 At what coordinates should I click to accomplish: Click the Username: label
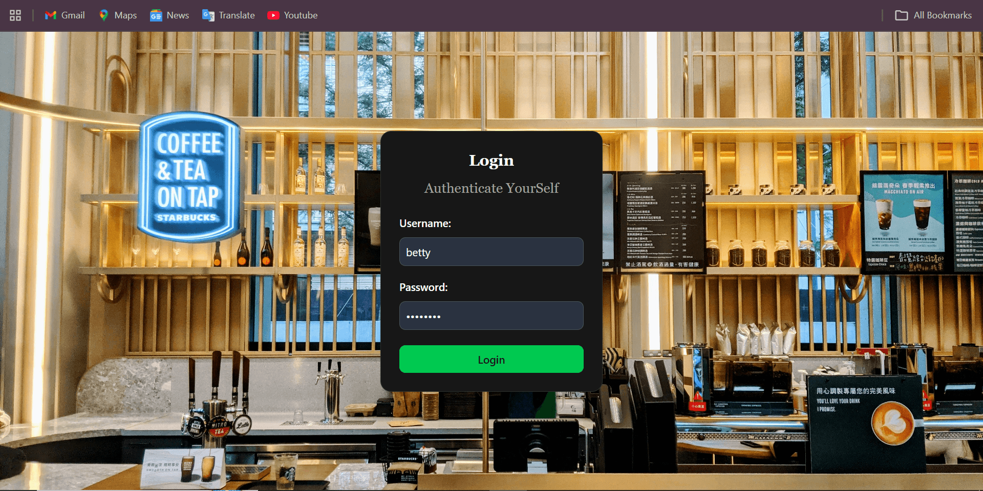click(x=425, y=224)
